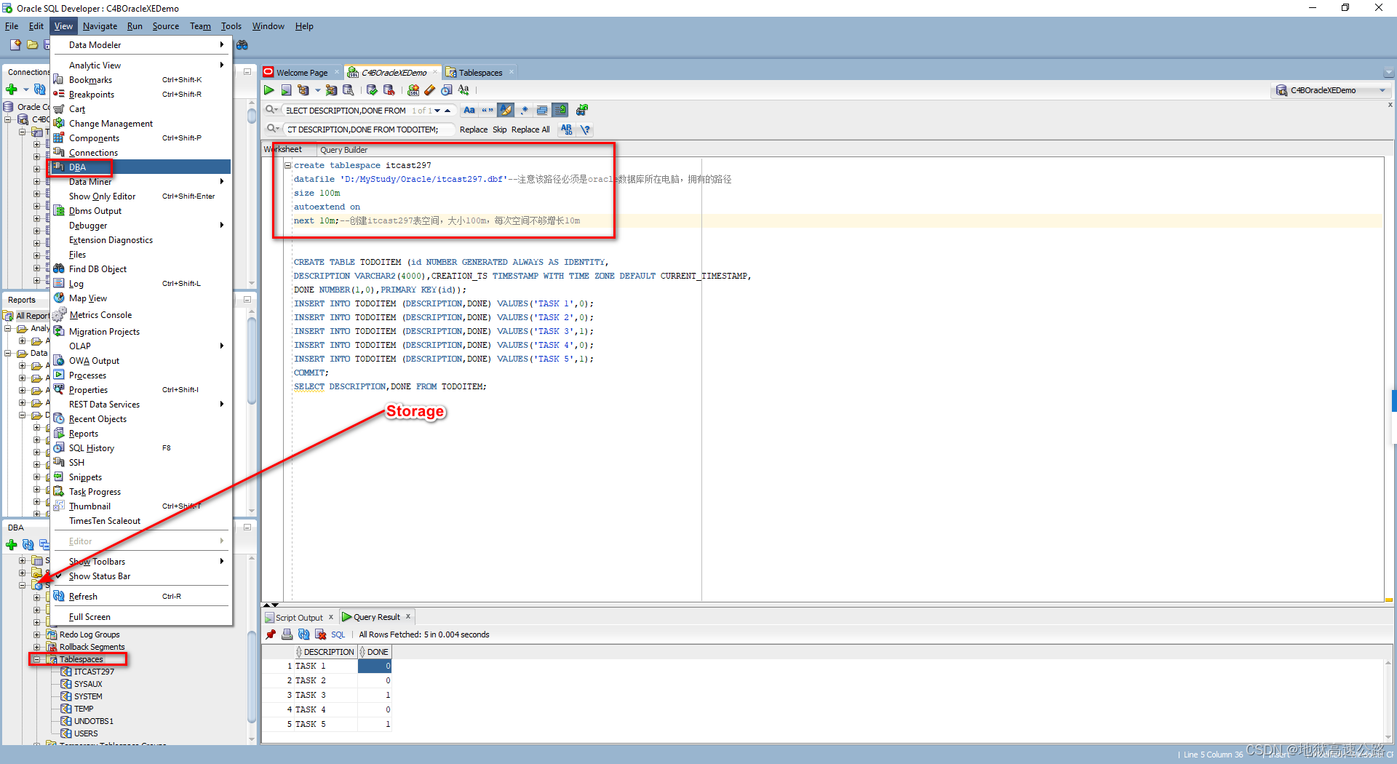Switch to the Welcome Page tab
The height and width of the screenshot is (764, 1397).
301,73
